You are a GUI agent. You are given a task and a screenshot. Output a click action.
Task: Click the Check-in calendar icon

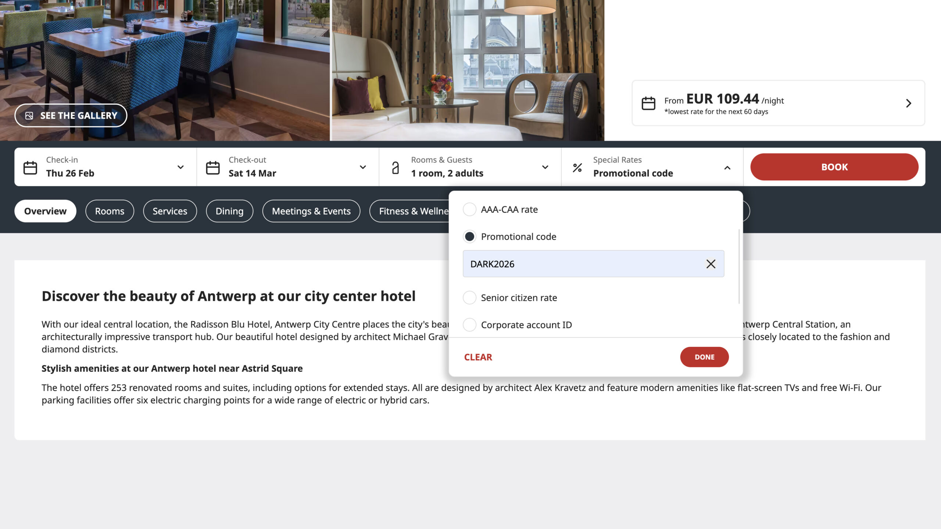pyautogui.click(x=30, y=168)
